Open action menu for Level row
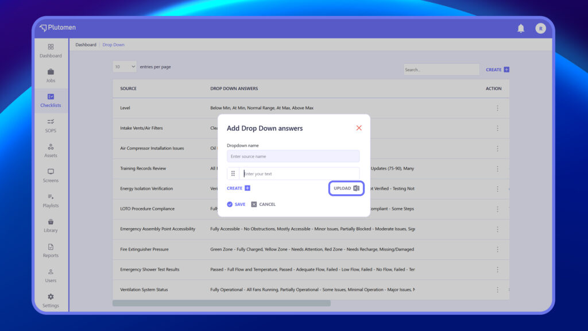The image size is (588, 331). coord(497,108)
